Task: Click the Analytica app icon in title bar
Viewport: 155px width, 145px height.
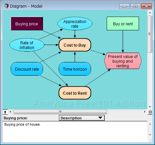Action: [6, 6]
